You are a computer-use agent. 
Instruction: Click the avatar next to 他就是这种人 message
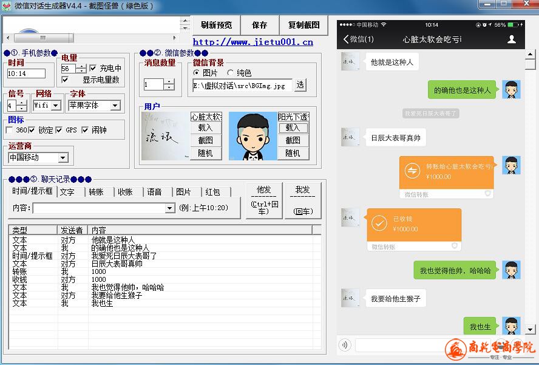[350, 61]
